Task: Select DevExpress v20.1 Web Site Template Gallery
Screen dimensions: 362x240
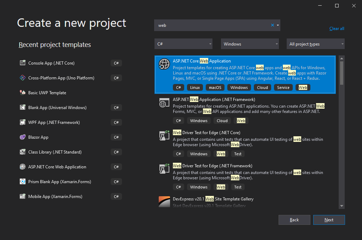Action: click(x=213, y=199)
